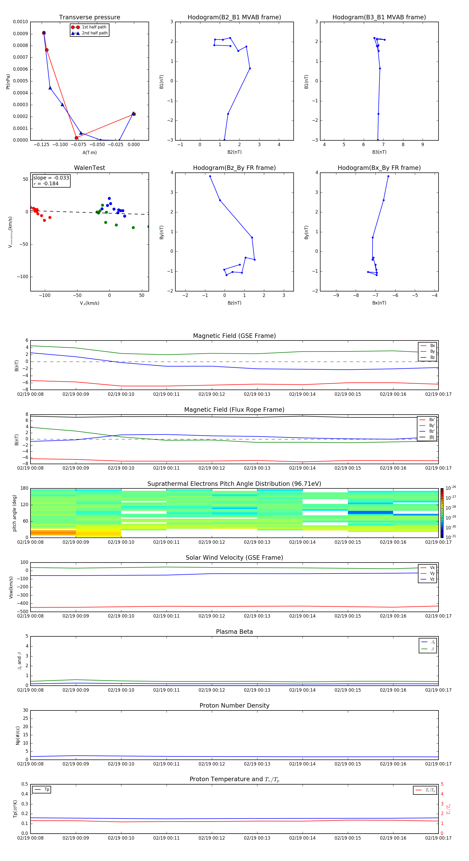Click 'Proton Temperature and Te/Tp' title

(x=234, y=779)
